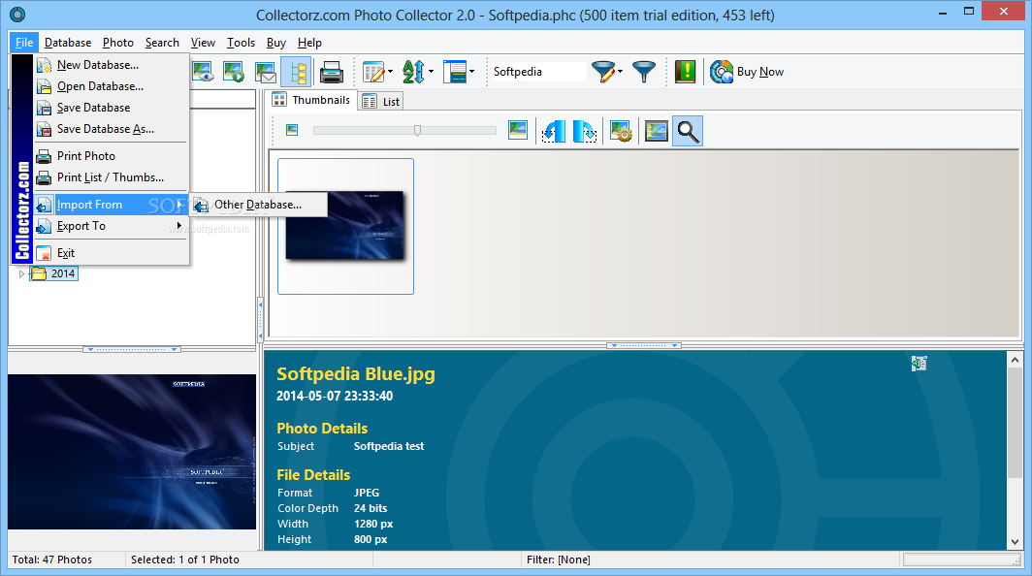Click the Total: 47 Photos status text
1032x576 pixels.
point(52,560)
